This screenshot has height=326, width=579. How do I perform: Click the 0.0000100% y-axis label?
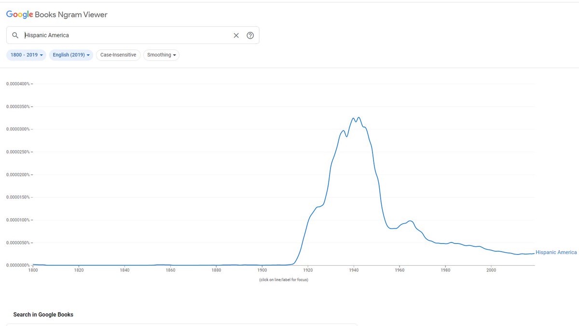[18, 220]
